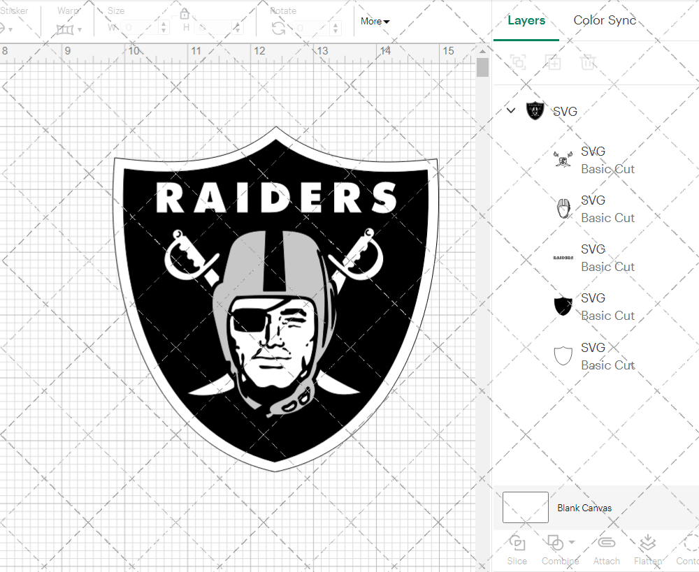Click the Warp tool icon
Image resolution: width=699 pixels, height=572 pixels.
(x=65, y=30)
